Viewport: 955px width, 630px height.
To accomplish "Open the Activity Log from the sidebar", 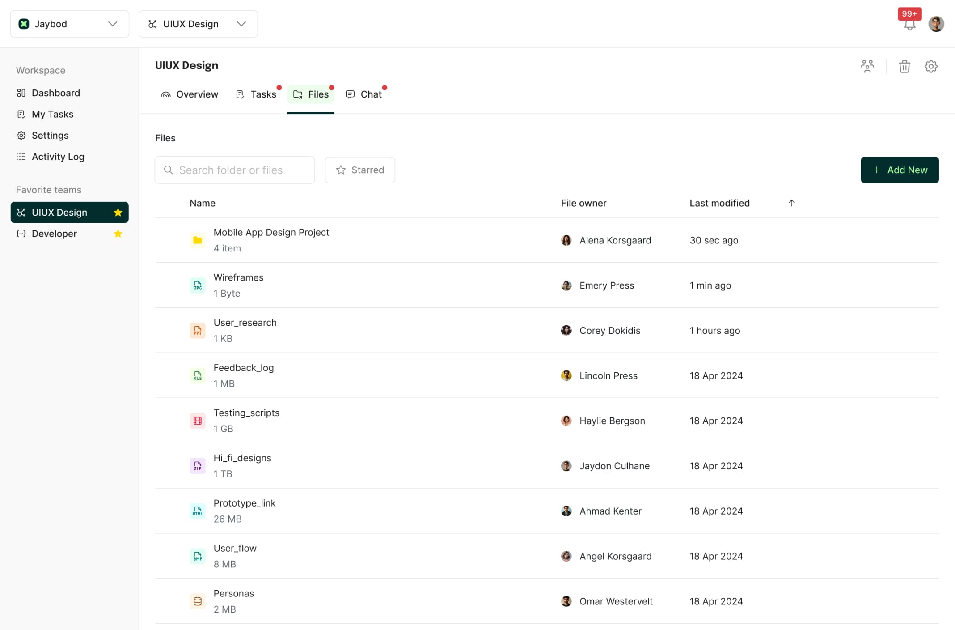I will click(58, 157).
